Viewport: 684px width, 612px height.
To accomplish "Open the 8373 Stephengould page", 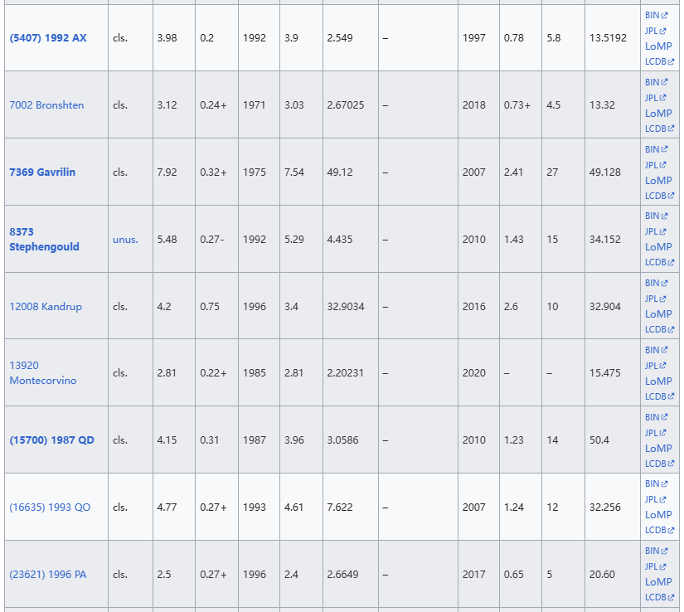I will point(44,239).
